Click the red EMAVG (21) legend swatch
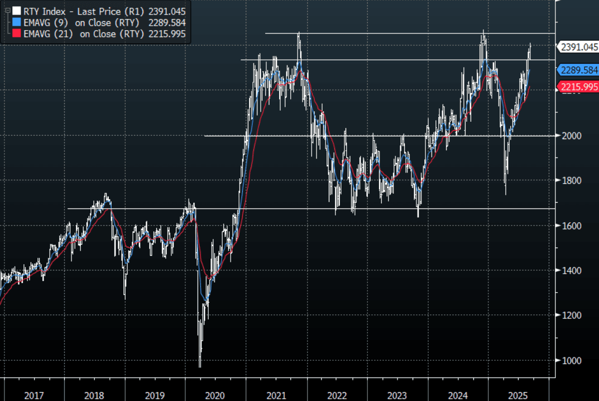The height and width of the screenshot is (401, 599). 17,34
